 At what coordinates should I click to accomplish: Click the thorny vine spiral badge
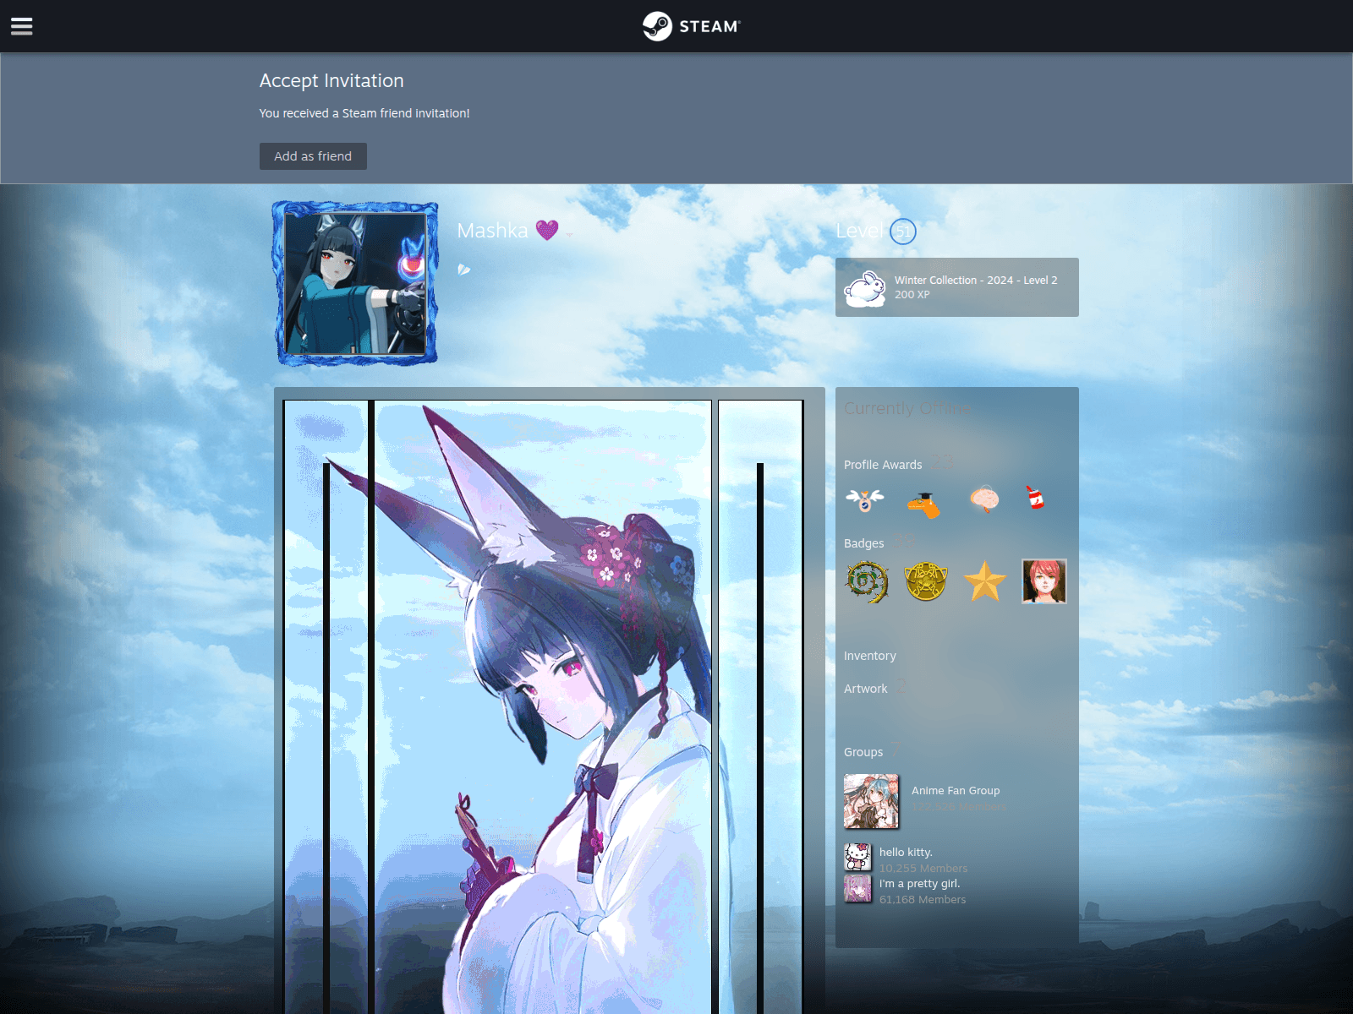pyautogui.click(x=867, y=581)
